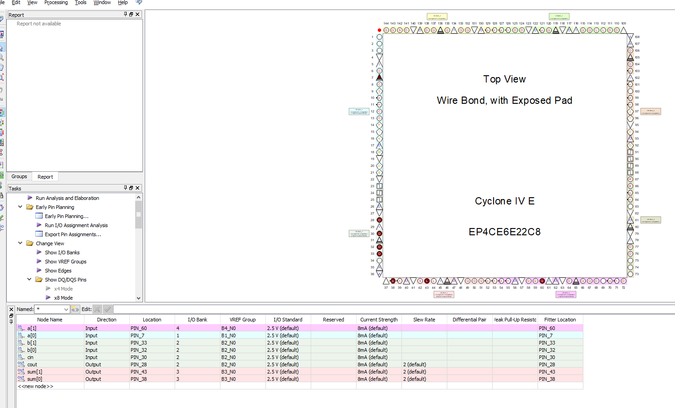
Task: Click the Tasks panel scrollbar thumb
Action: pos(138,214)
